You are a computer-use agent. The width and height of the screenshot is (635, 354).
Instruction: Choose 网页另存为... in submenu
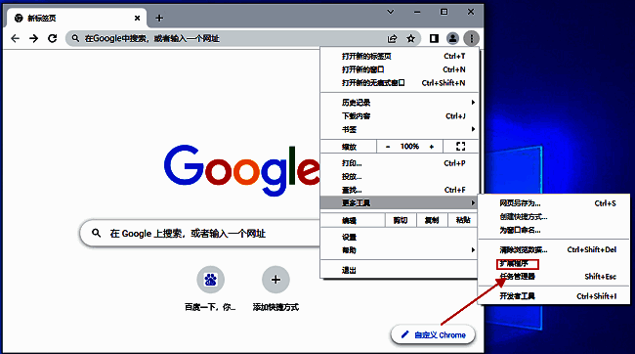click(554, 203)
